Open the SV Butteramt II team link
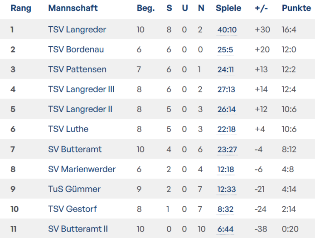This screenshot has width=315, height=238. 78,229
